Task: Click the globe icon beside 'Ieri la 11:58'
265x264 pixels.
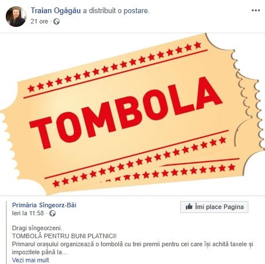Action: (53, 213)
